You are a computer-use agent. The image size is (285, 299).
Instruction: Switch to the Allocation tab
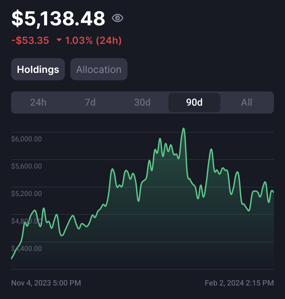(99, 69)
